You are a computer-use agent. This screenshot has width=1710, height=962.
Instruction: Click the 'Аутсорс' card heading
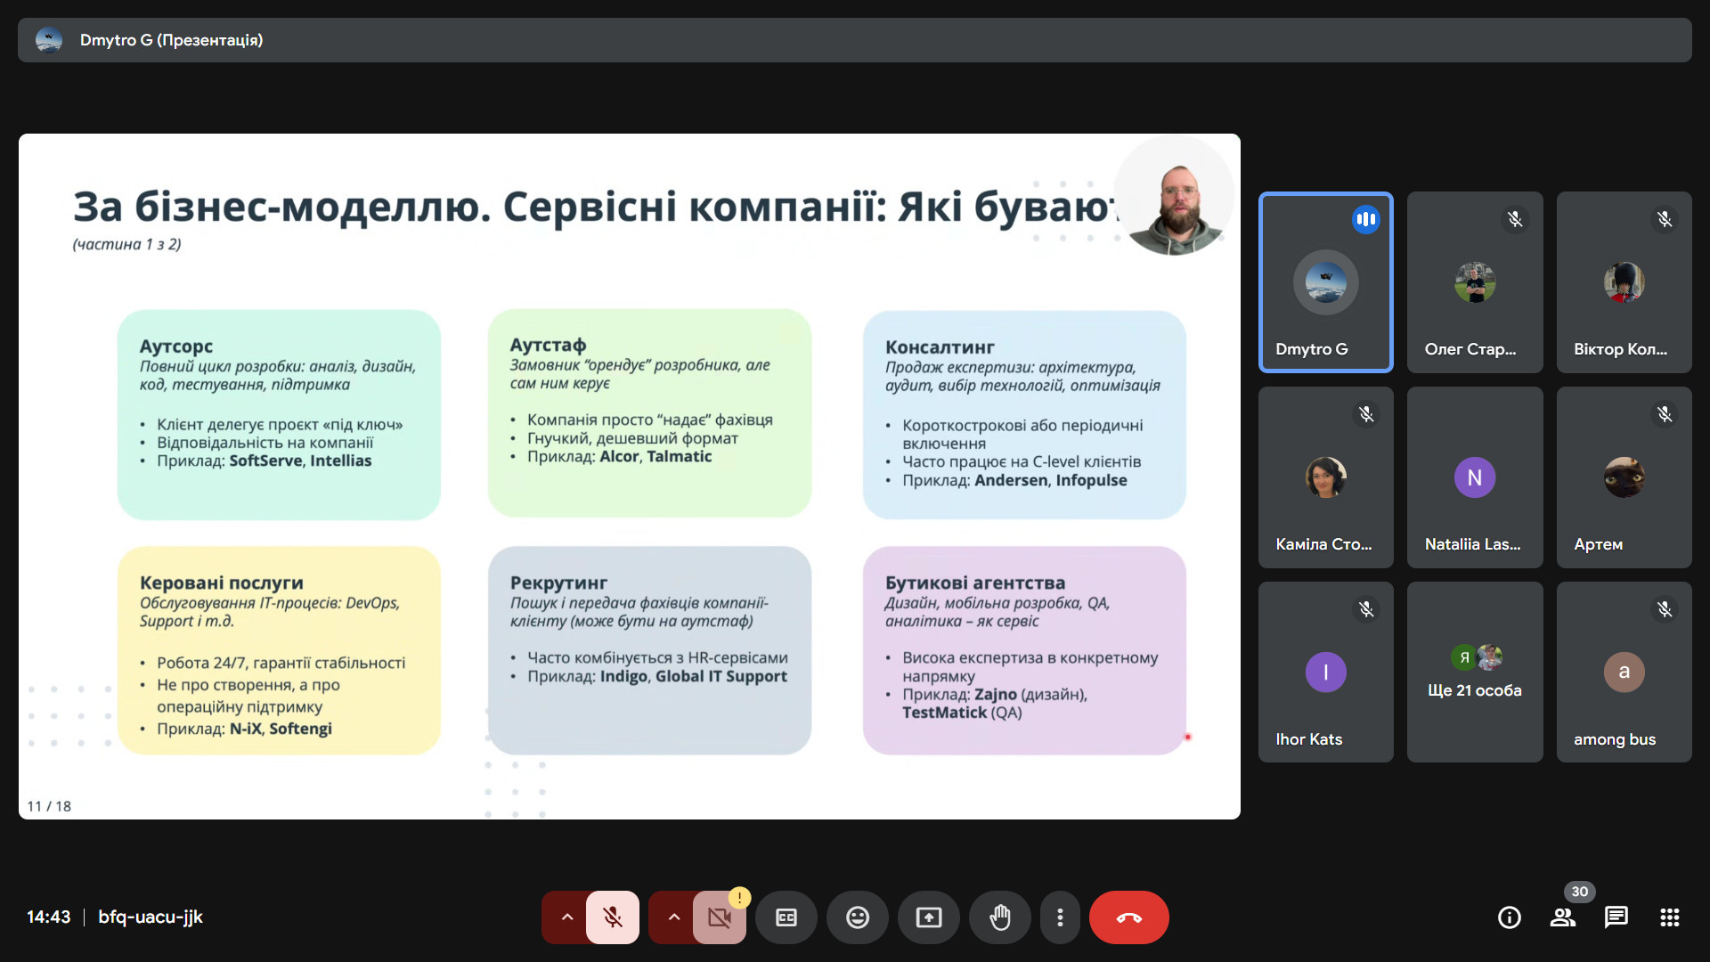pyautogui.click(x=176, y=346)
